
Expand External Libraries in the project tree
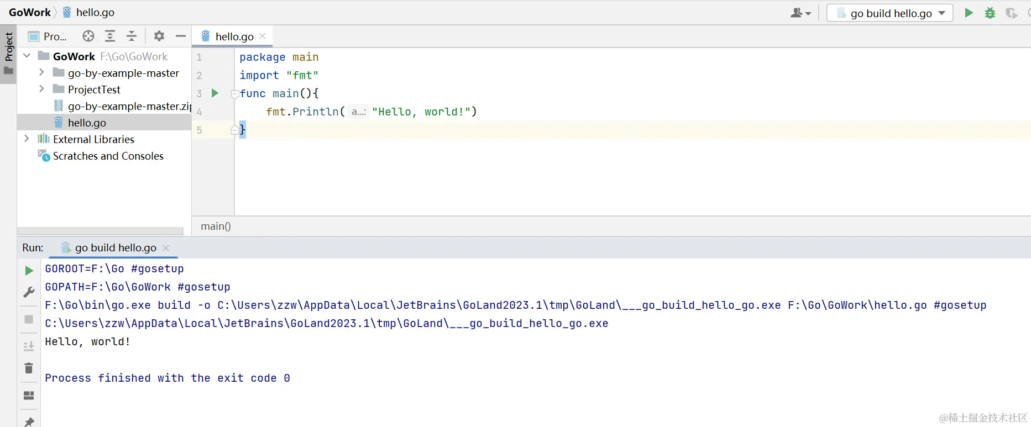[x=27, y=139]
